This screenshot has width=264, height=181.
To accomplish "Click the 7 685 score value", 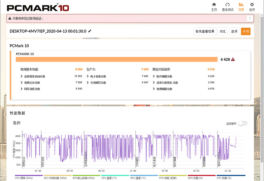I will [x=145, y=76].
